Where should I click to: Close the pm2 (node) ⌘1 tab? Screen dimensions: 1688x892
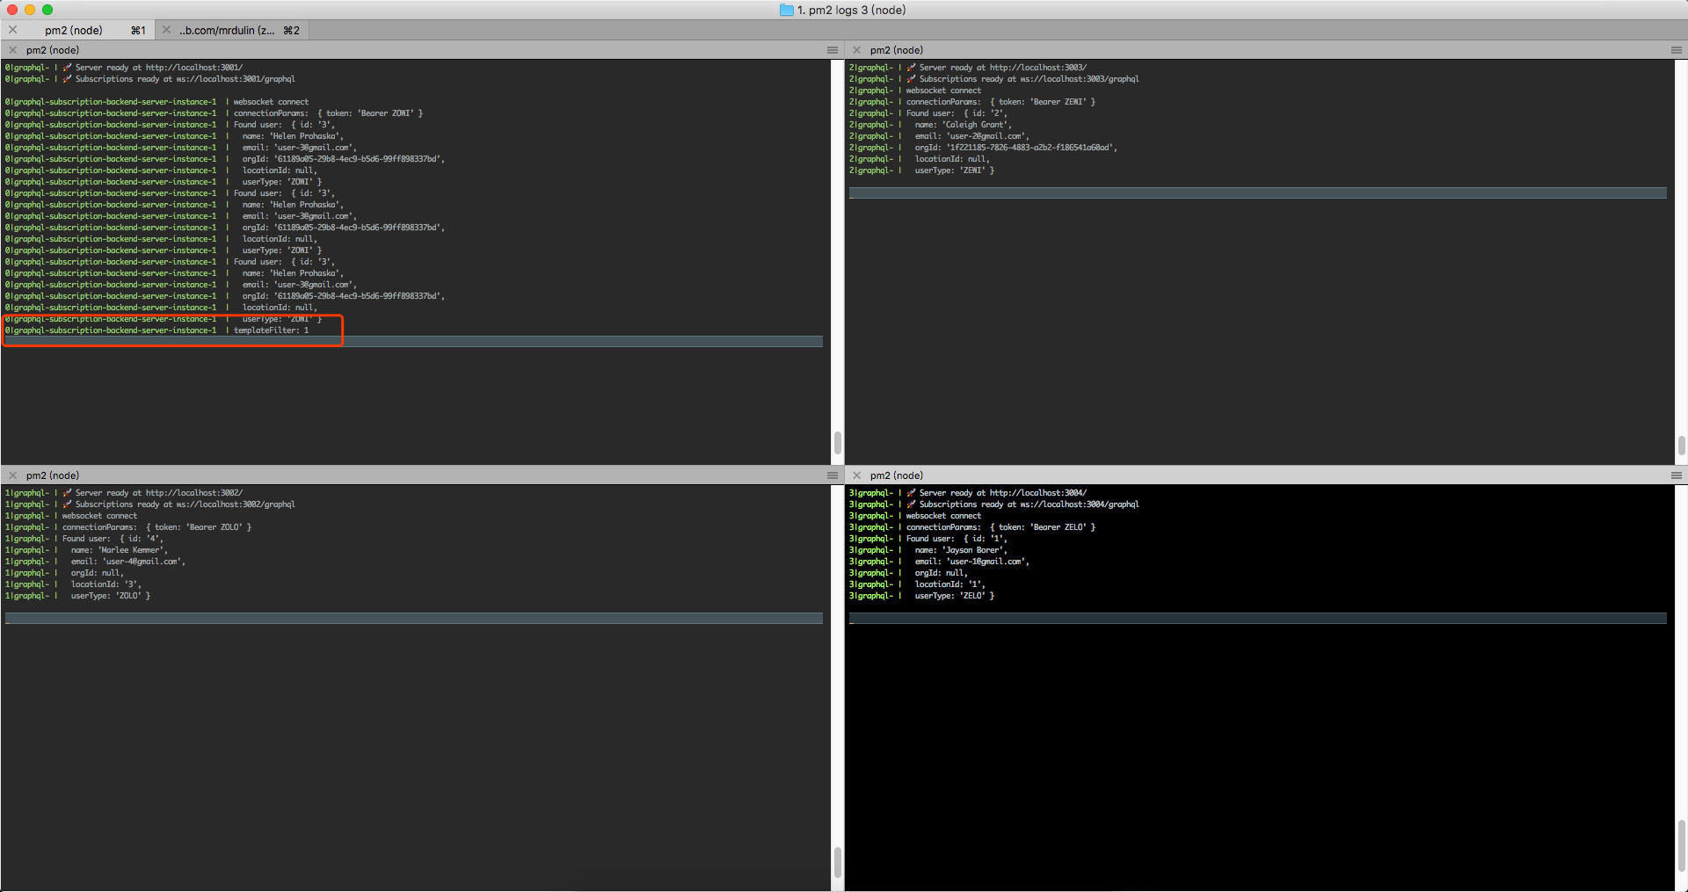12,30
